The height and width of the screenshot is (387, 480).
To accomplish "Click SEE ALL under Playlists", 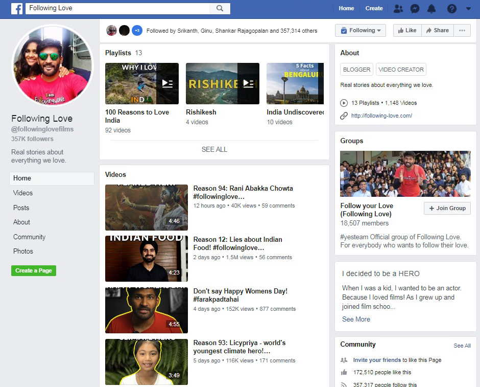I will [x=214, y=149].
